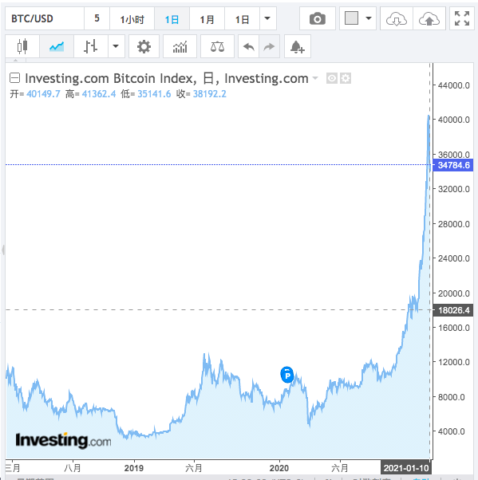Screen dimensions: 478x480
Task: Expand the color square dropdown arrow
Action: point(369,18)
